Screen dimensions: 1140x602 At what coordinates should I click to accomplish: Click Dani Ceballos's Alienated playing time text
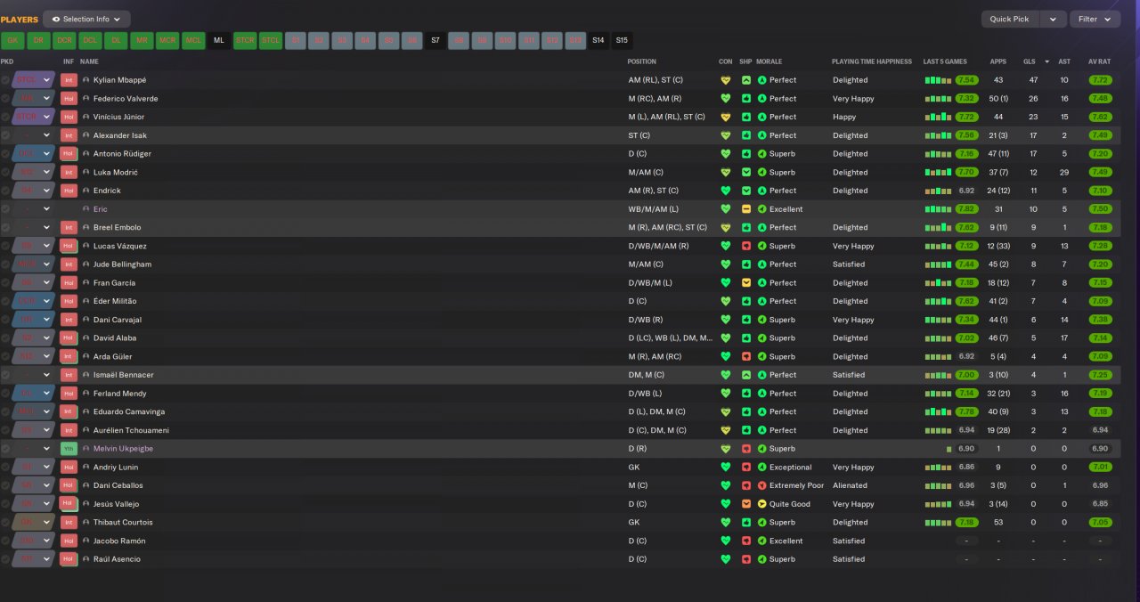[x=850, y=485]
